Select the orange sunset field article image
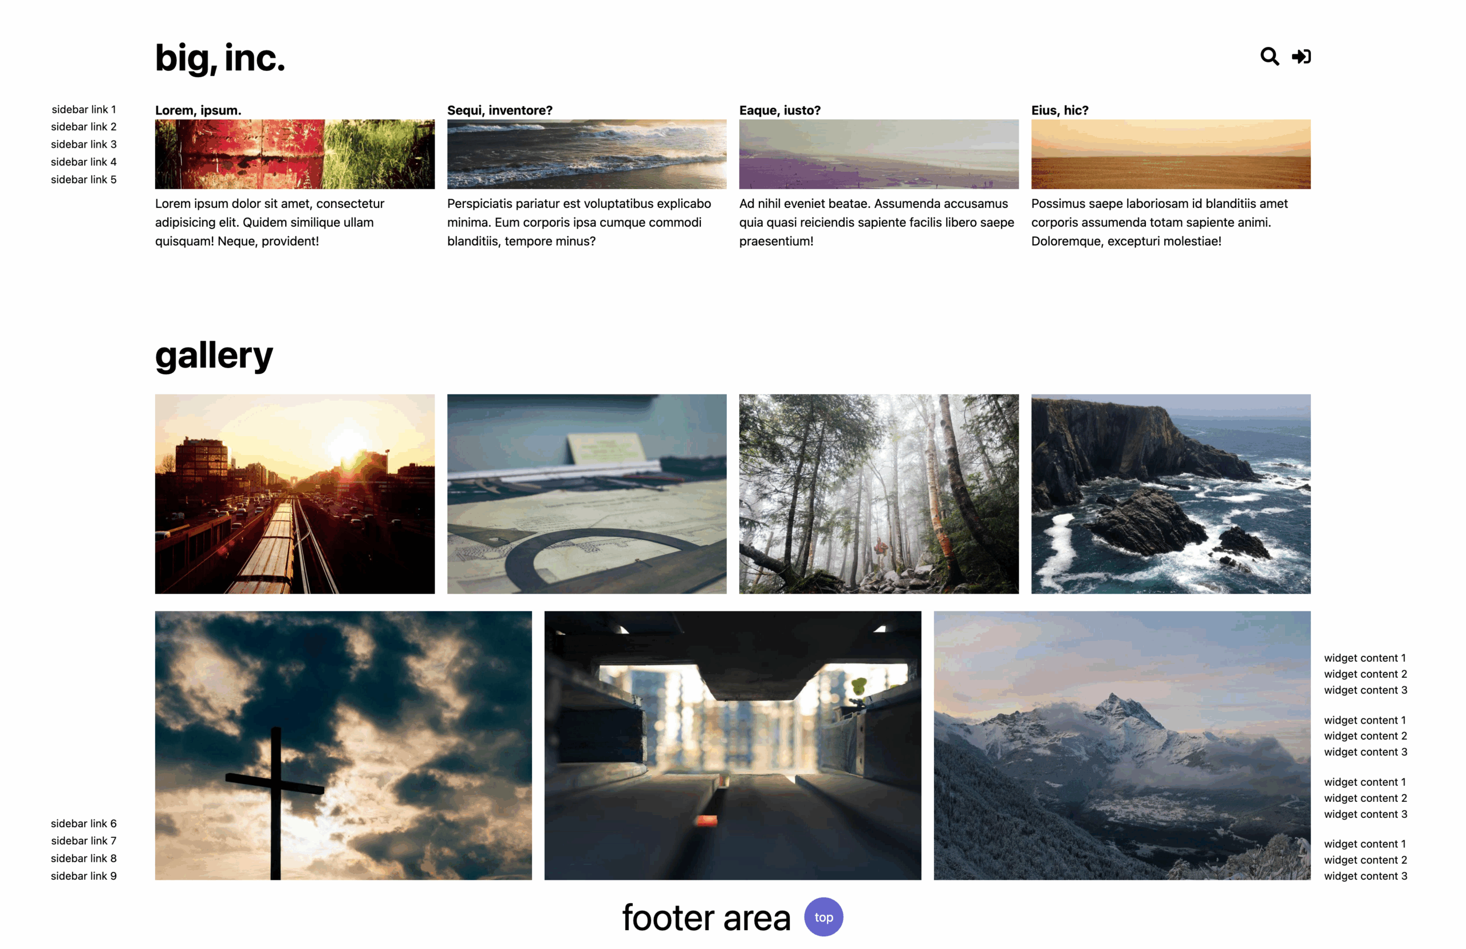The width and height of the screenshot is (1466, 949). tap(1171, 154)
